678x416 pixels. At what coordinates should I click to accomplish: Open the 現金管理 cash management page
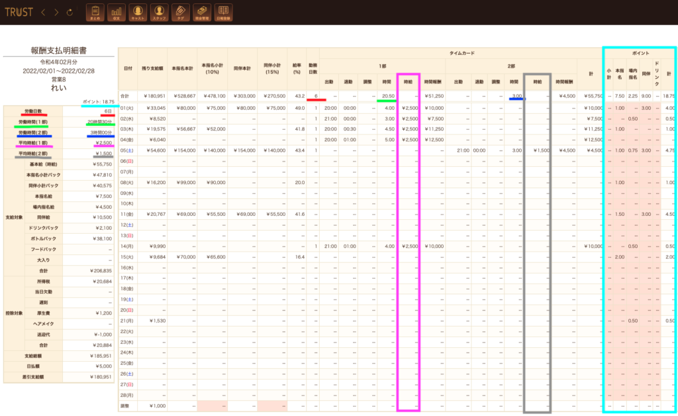[x=202, y=12]
